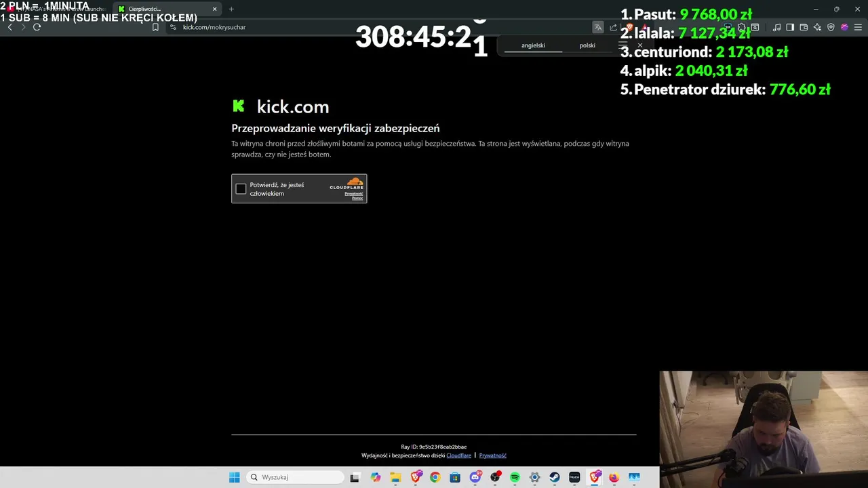Open the Cloudflare link in the footer
The height and width of the screenshot is (488, 868).
point(458,455)
